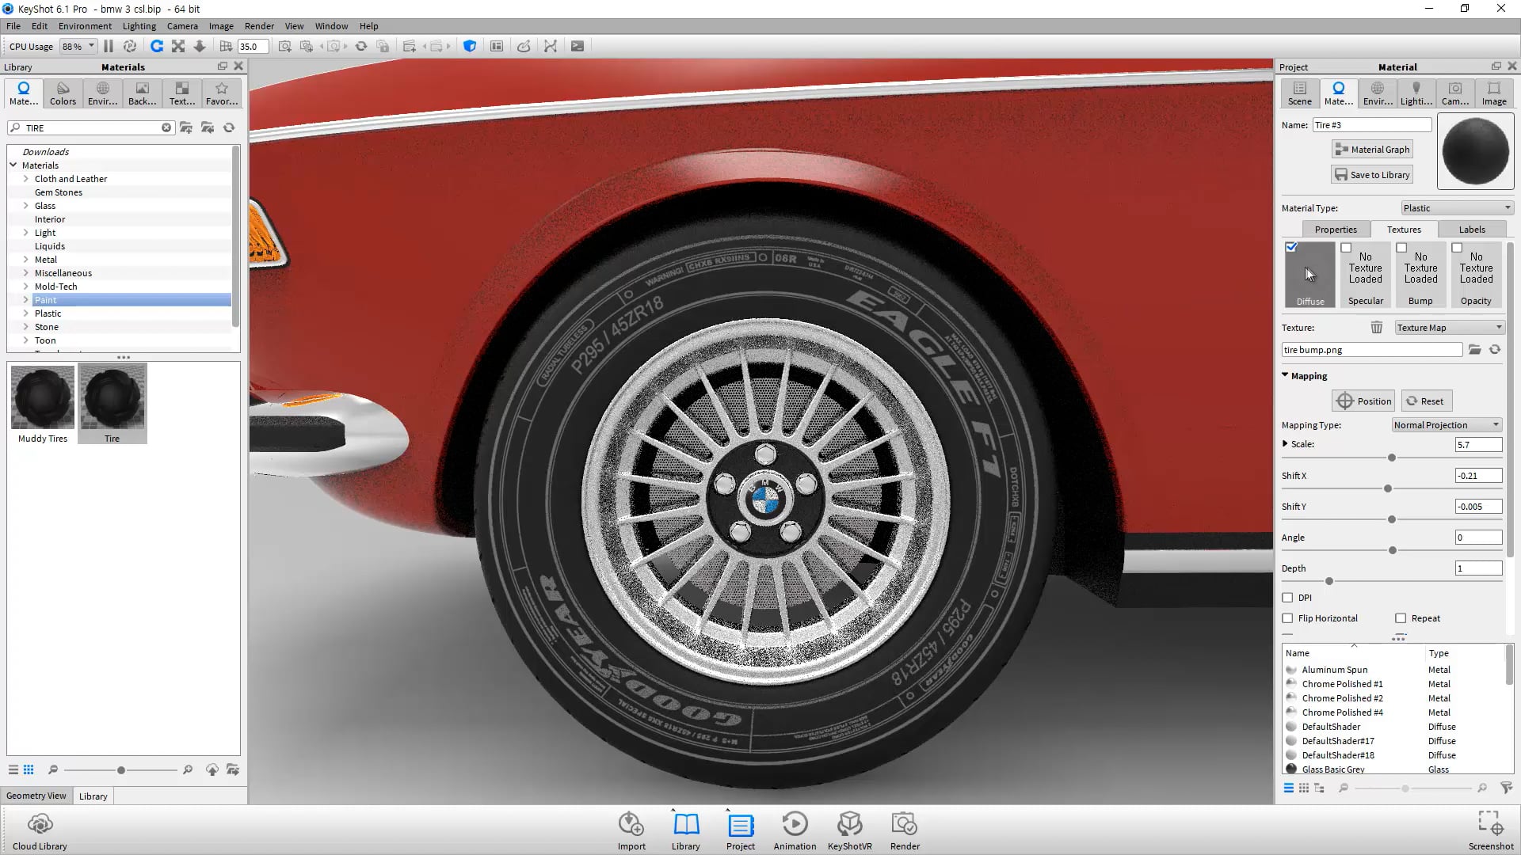Browse for texture file folder icon
Screen dimensions: 1521x855
(1474, 350)
